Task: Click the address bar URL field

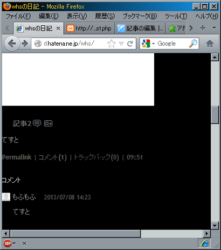Action: 74,44
